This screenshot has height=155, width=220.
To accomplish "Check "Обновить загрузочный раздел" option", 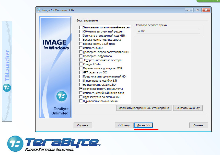I will pyautogui.click(x=81, y=31).
